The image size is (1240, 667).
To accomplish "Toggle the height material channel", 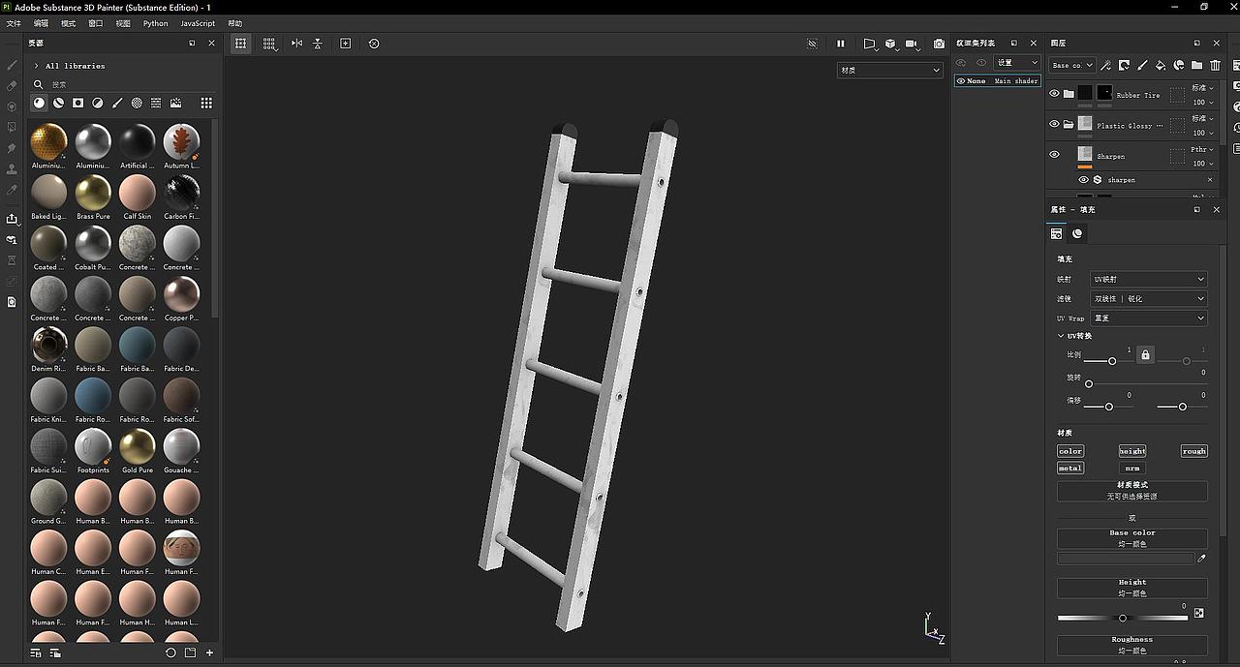I will (x=1132, y=451).
